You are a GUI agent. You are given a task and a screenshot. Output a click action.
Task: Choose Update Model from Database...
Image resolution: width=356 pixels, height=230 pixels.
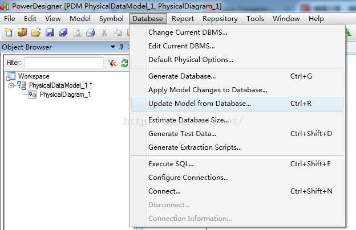pos(237,104)
